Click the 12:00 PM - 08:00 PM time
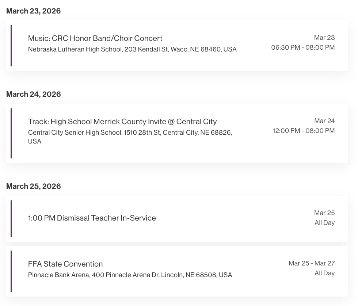 304,131
